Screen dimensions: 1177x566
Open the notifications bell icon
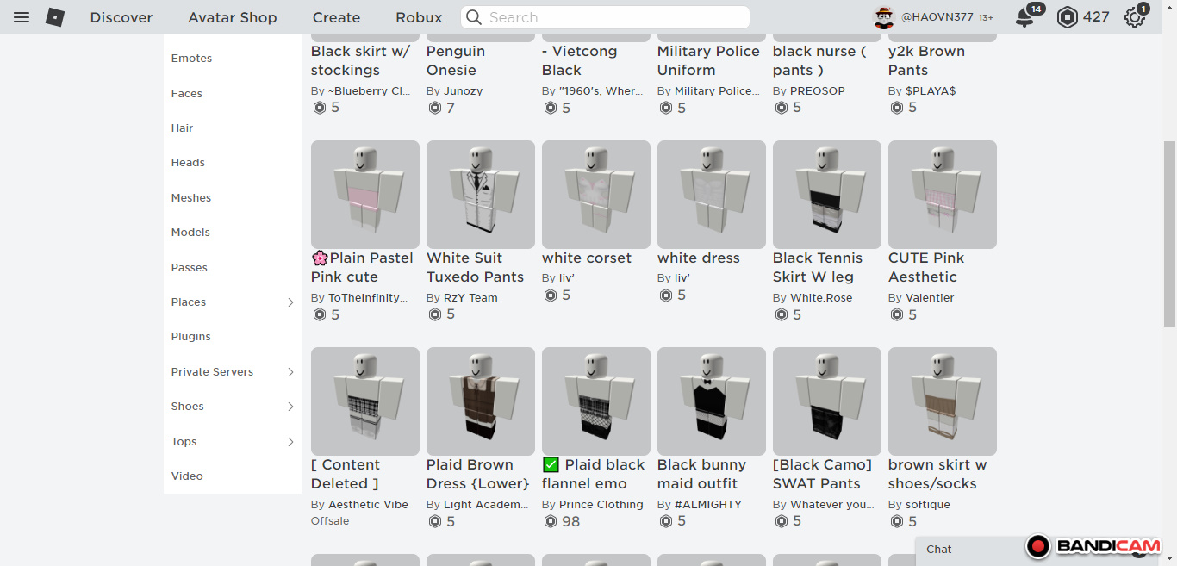[x=1024, y=17]
